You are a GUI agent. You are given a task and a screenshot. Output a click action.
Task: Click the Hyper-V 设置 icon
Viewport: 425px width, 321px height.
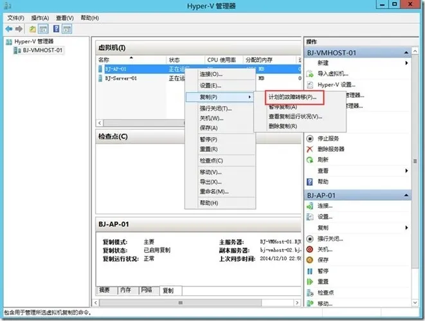tap(310, 85)
